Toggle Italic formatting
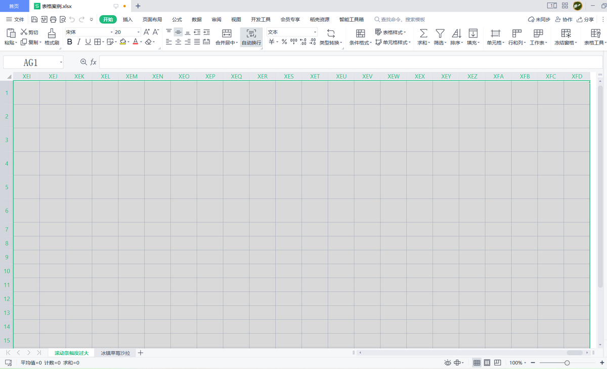The image size is (607, 369). pos(79,42)
